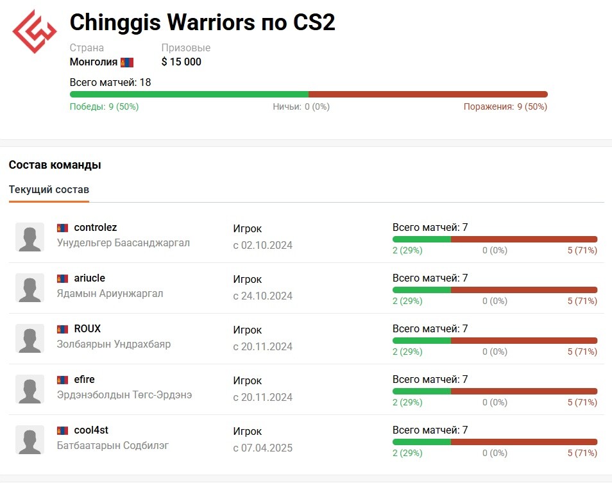Image resolution: width=612 pixels, height=483 pixels.
Task: Click controlez's match statistics bar
Action: tap(495, 239)
